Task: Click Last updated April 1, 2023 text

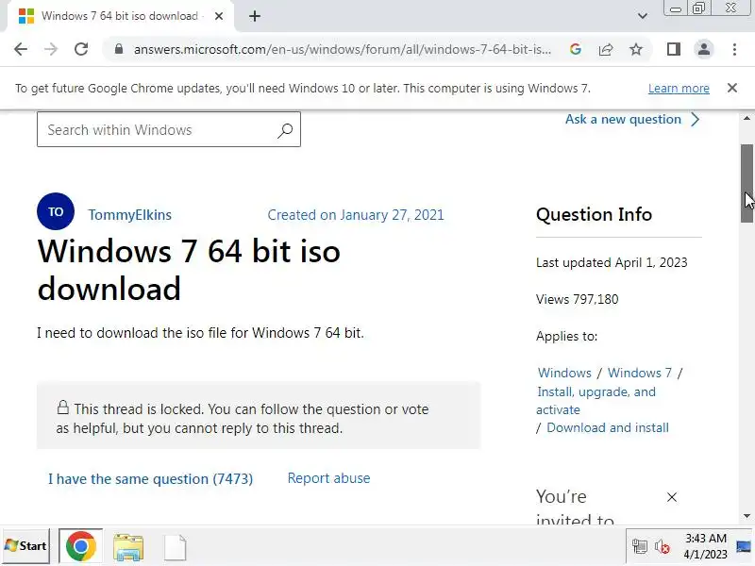Action: point(612,262)
